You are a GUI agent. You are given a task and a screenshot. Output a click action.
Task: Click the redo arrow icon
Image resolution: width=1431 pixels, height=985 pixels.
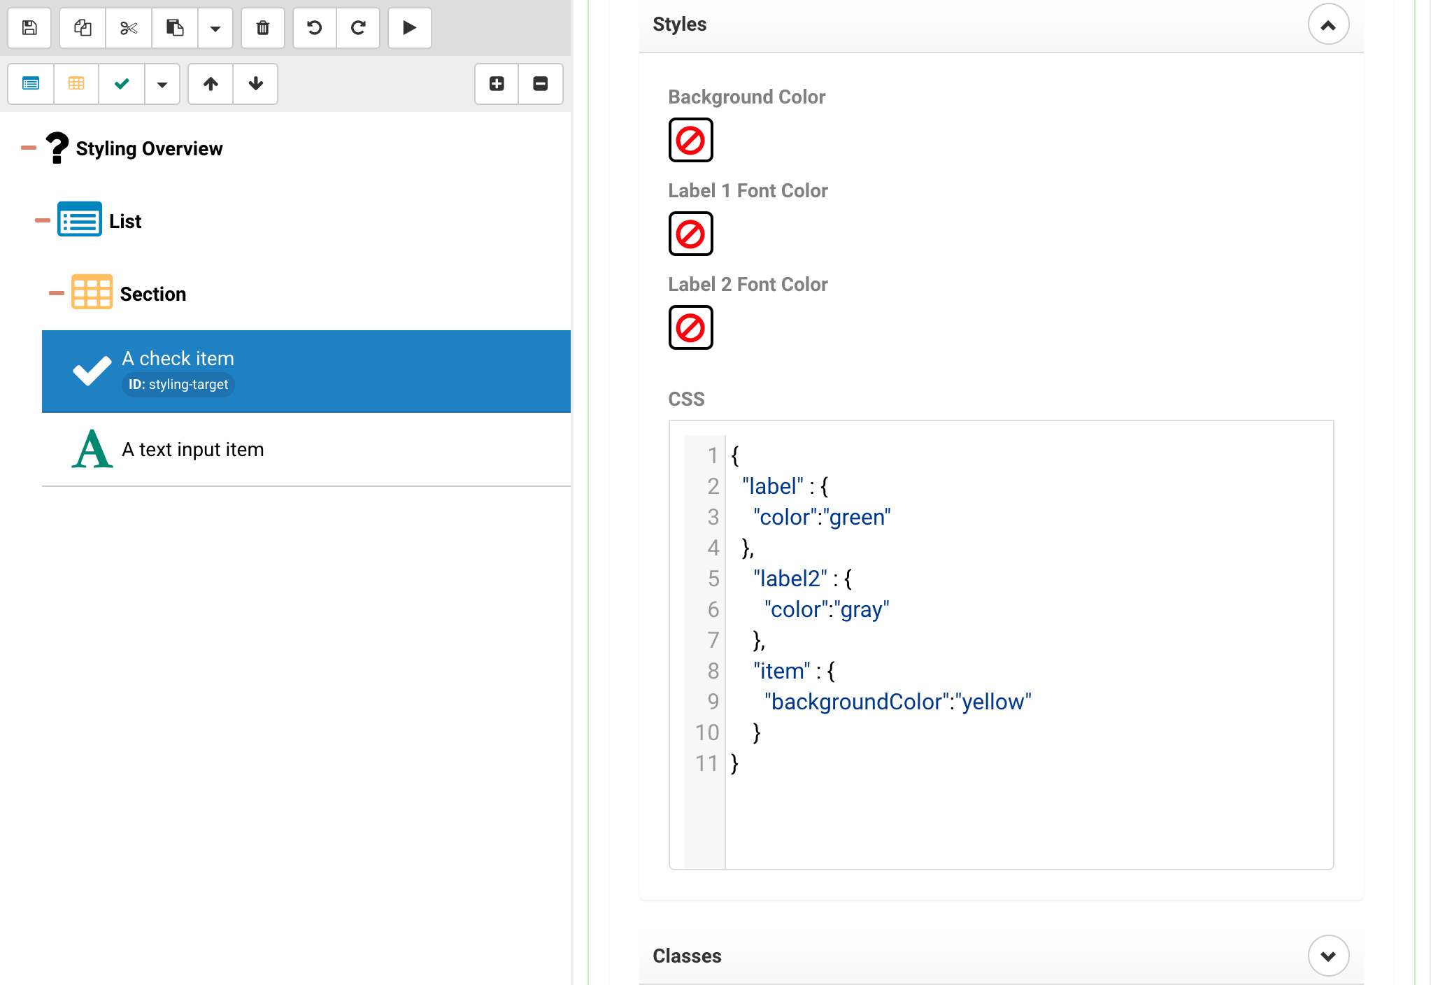point(358,28)
